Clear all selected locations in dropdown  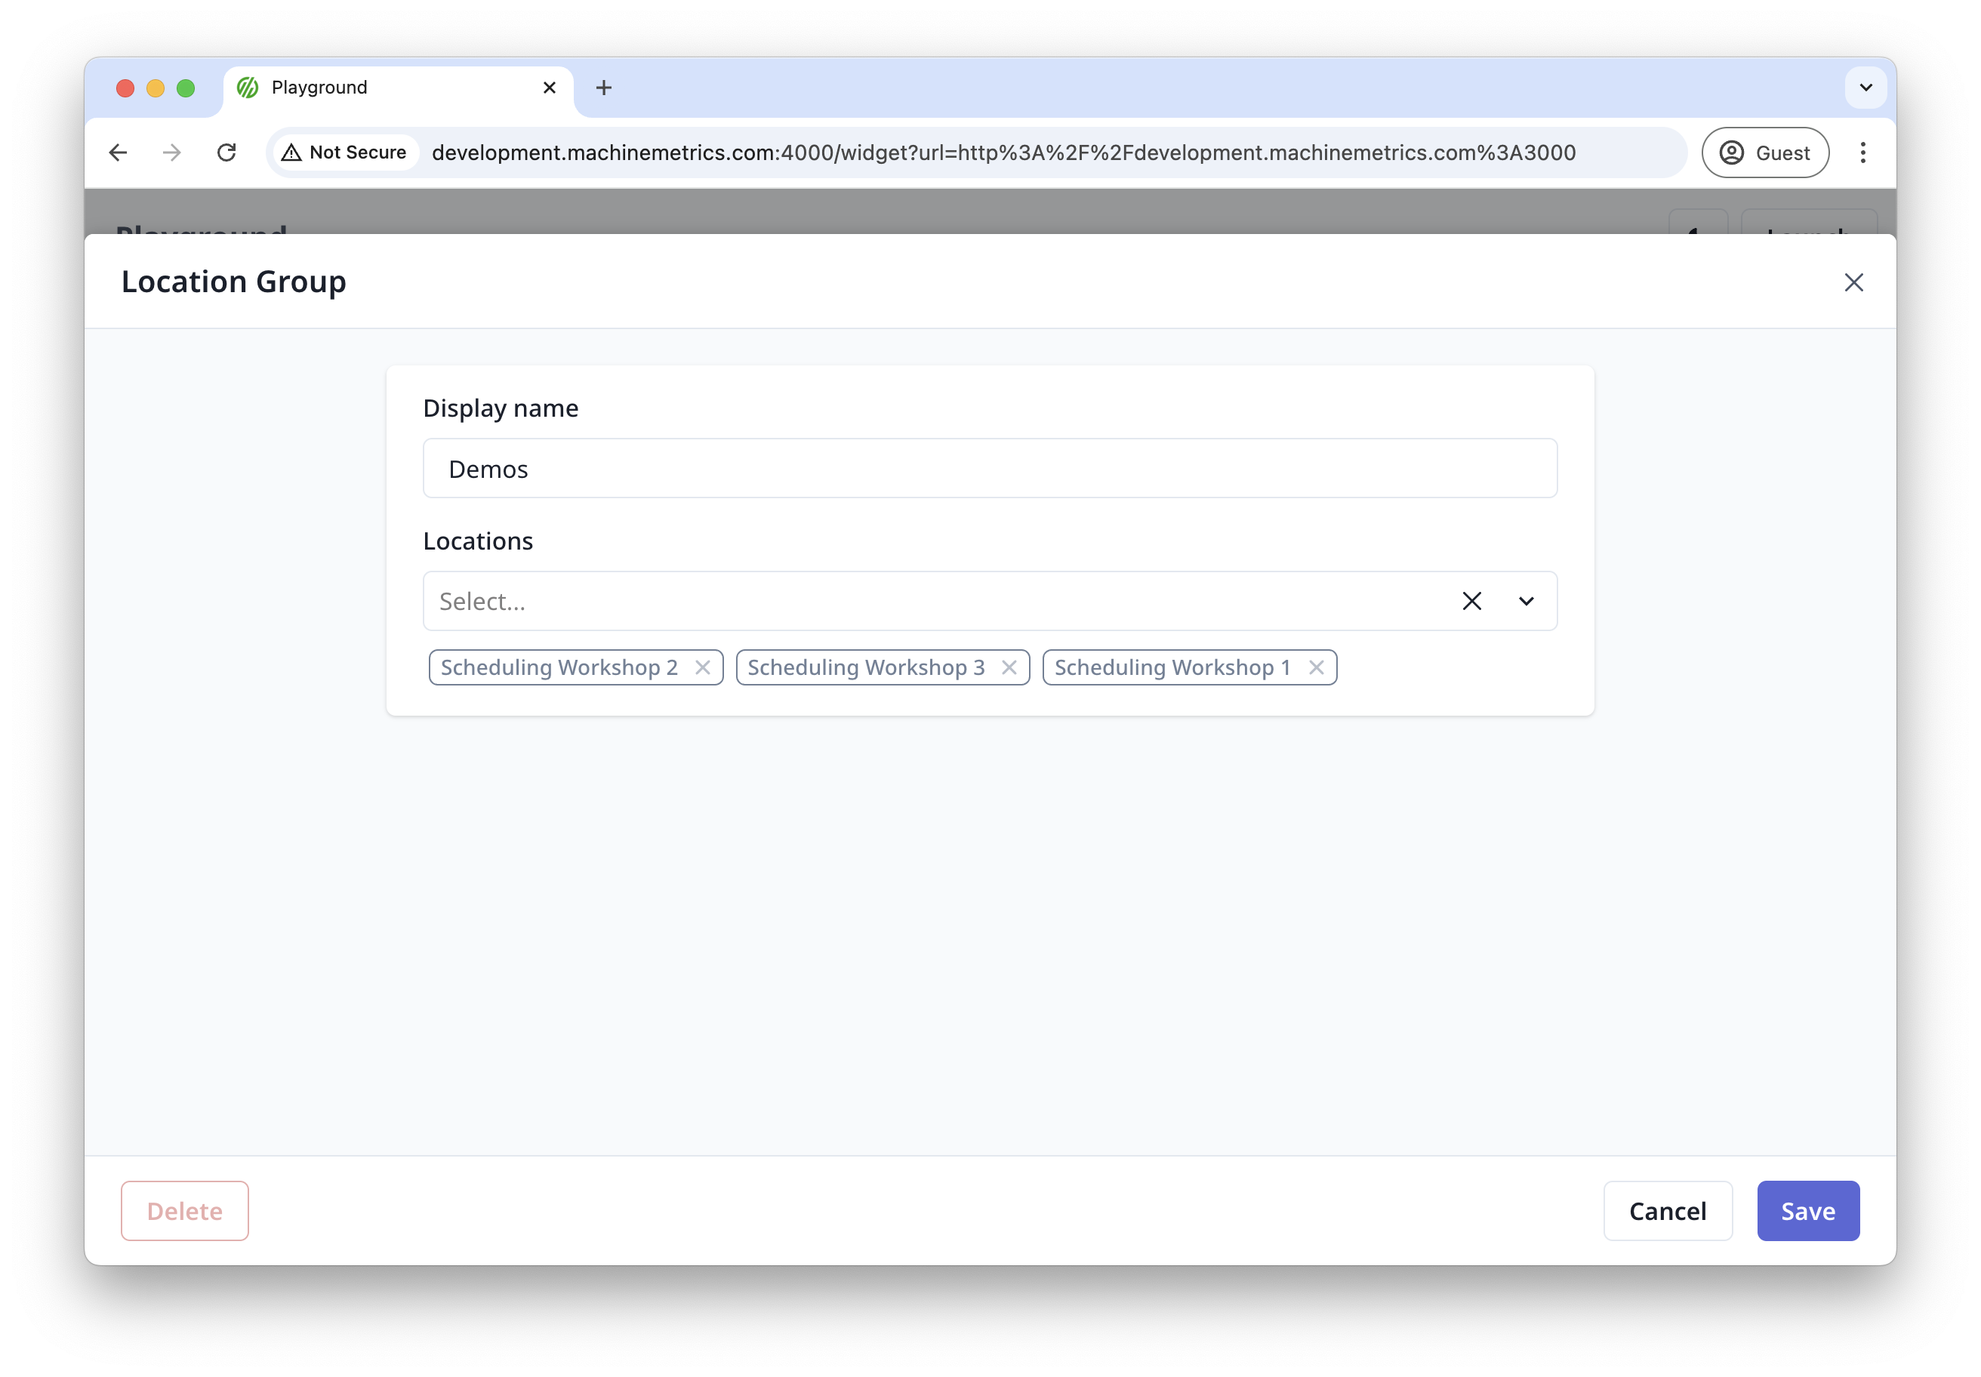(x=1471, y=602)
